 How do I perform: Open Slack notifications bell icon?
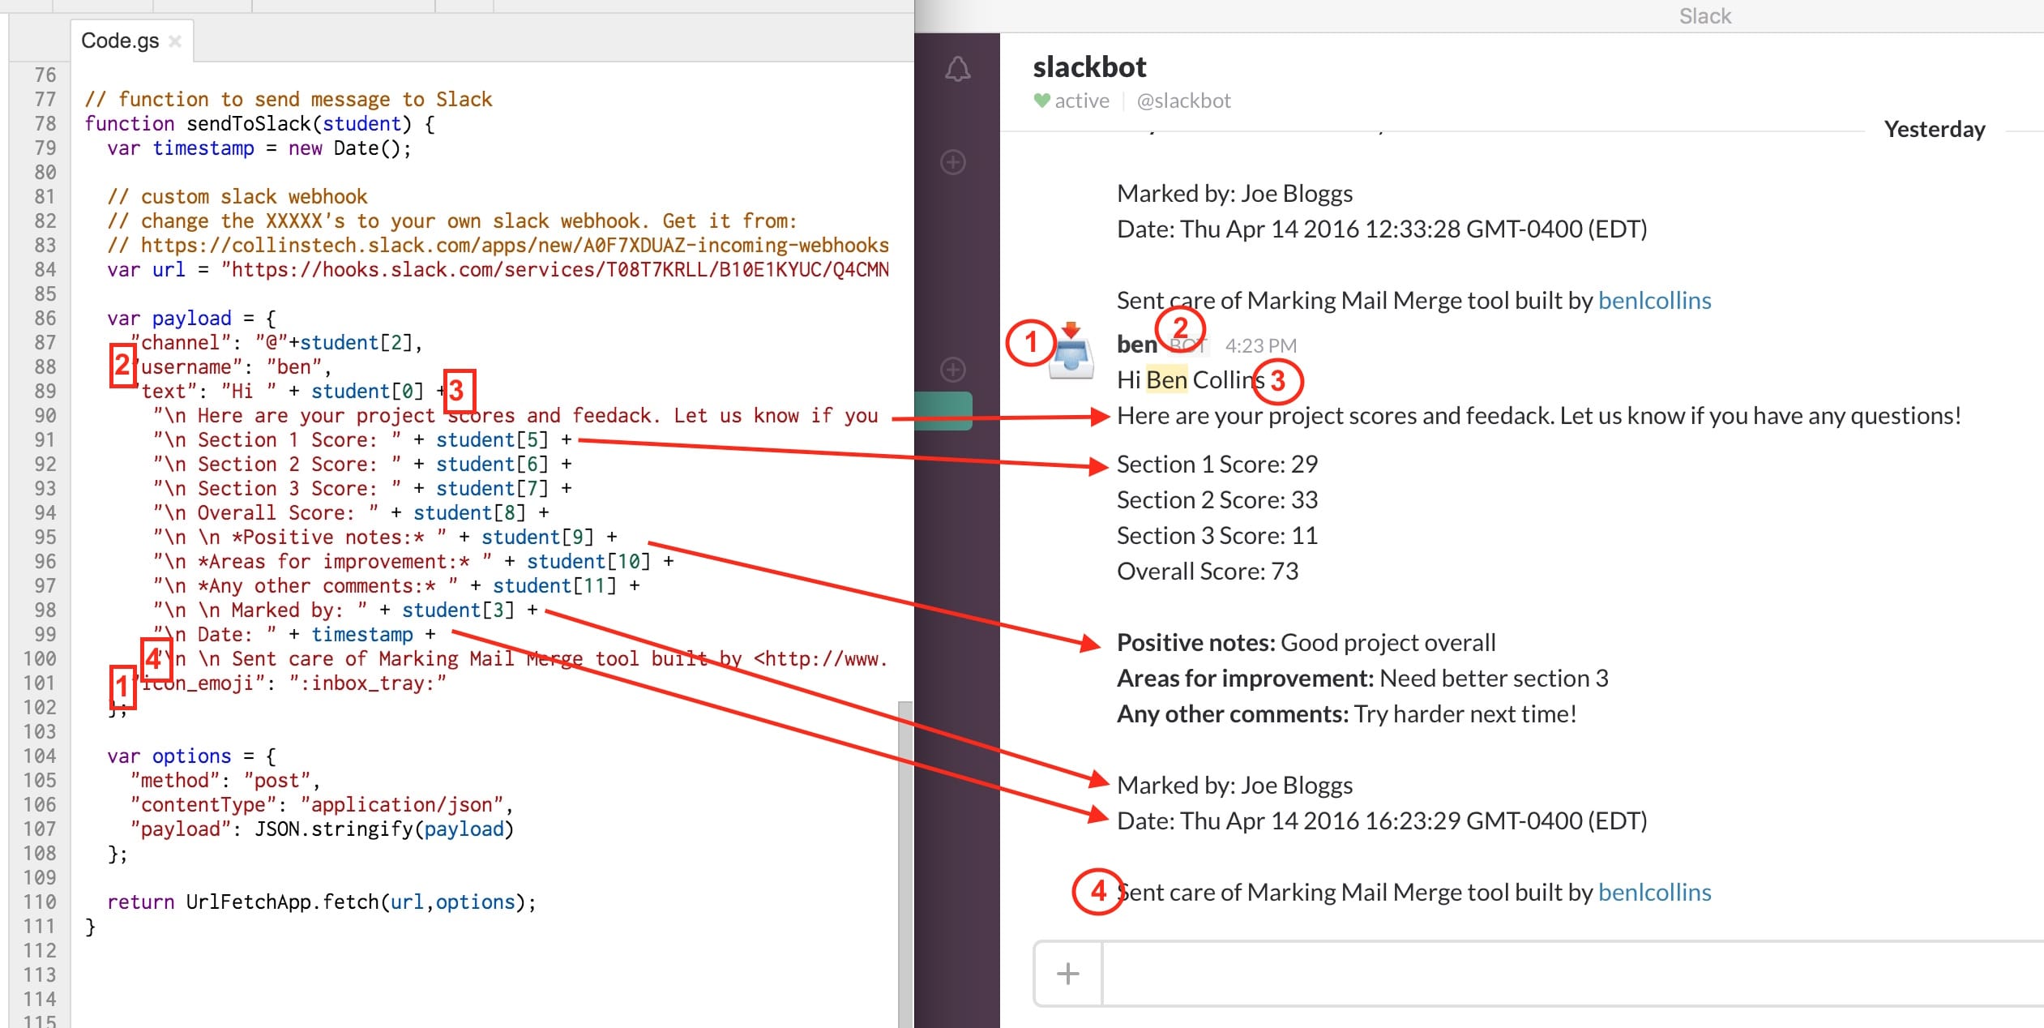click(957, 69)
